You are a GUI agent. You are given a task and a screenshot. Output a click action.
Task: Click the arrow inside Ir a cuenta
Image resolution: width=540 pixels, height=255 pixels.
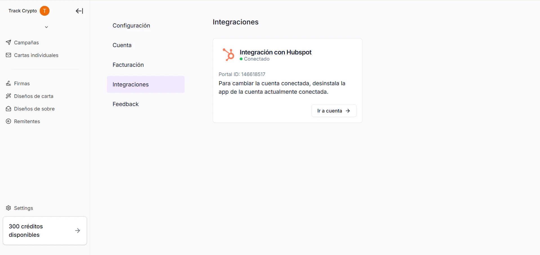[x=348, y=111]
